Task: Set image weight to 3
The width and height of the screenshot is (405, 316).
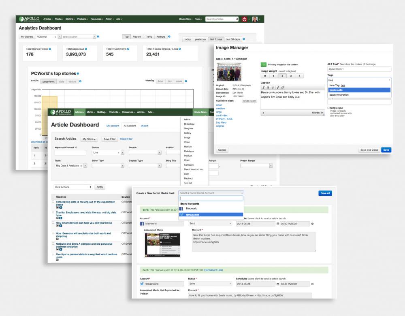Action: pos(291,76)
